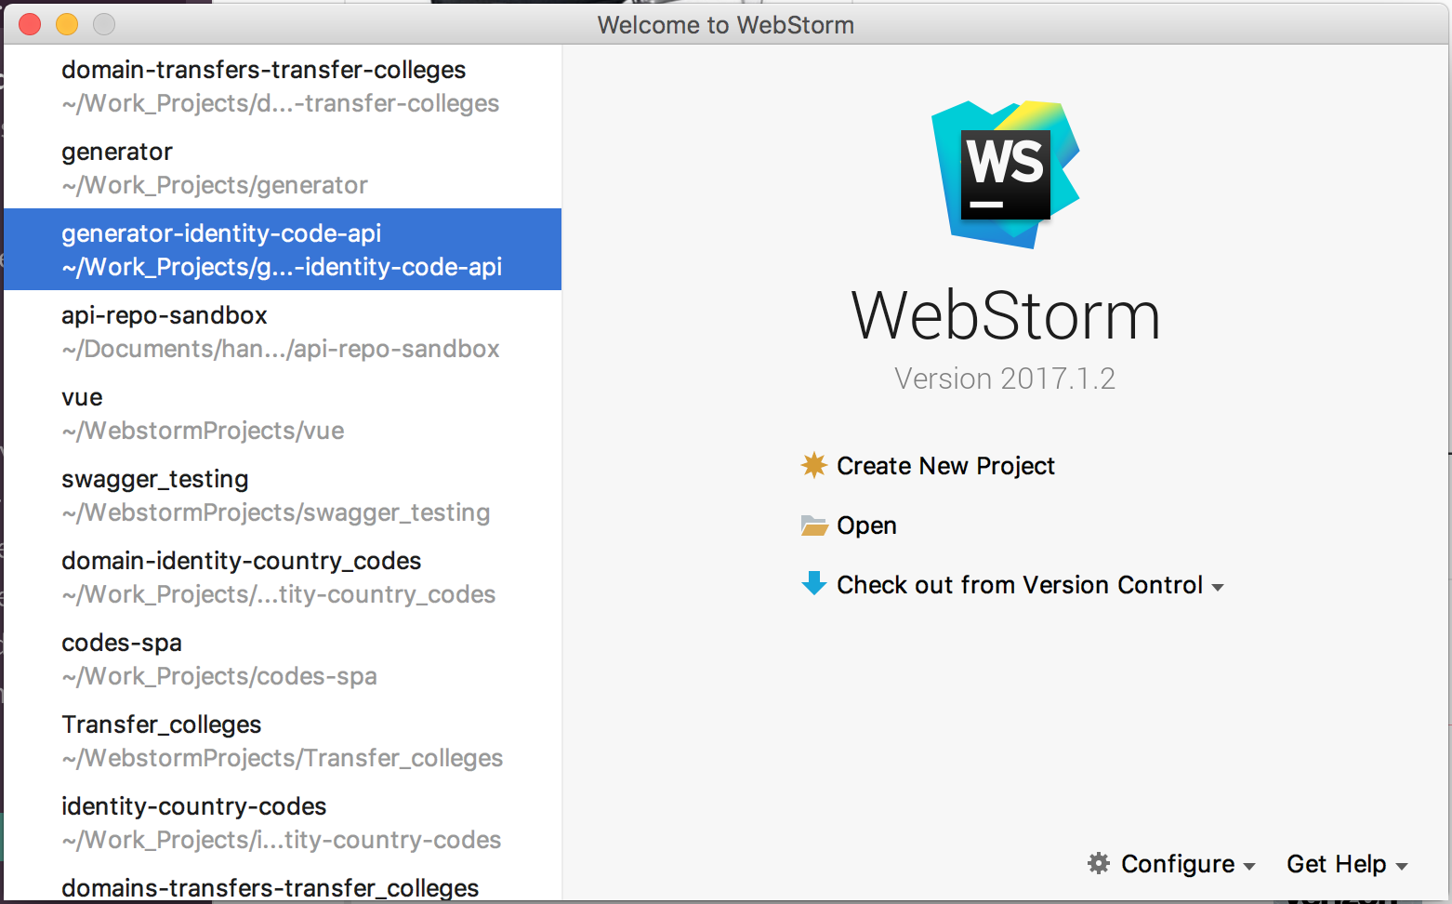The image size is (1452, 904).
Task: Open an existing project
Action: (866, 525)
